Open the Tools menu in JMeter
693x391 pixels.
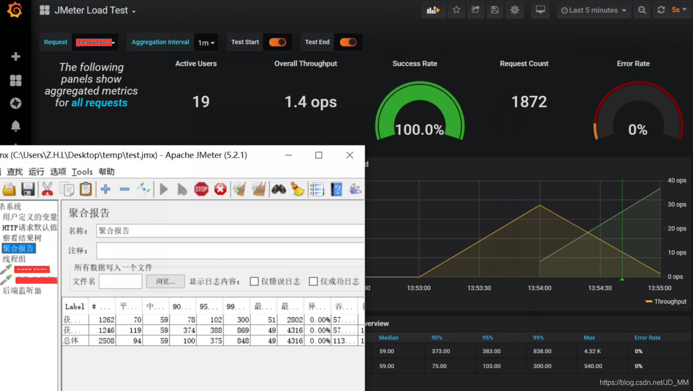[82, 172]
